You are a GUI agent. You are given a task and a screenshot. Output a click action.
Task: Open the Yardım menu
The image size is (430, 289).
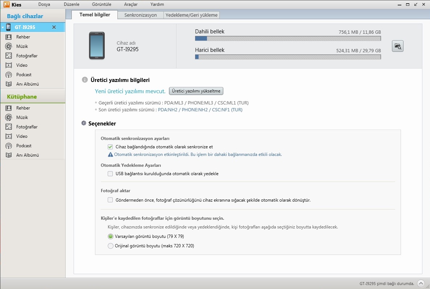[157, 4]
